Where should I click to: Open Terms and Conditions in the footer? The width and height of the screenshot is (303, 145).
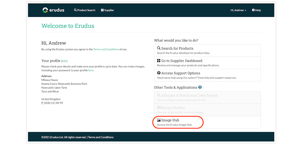pyautogui.click(x=101, y=137)
